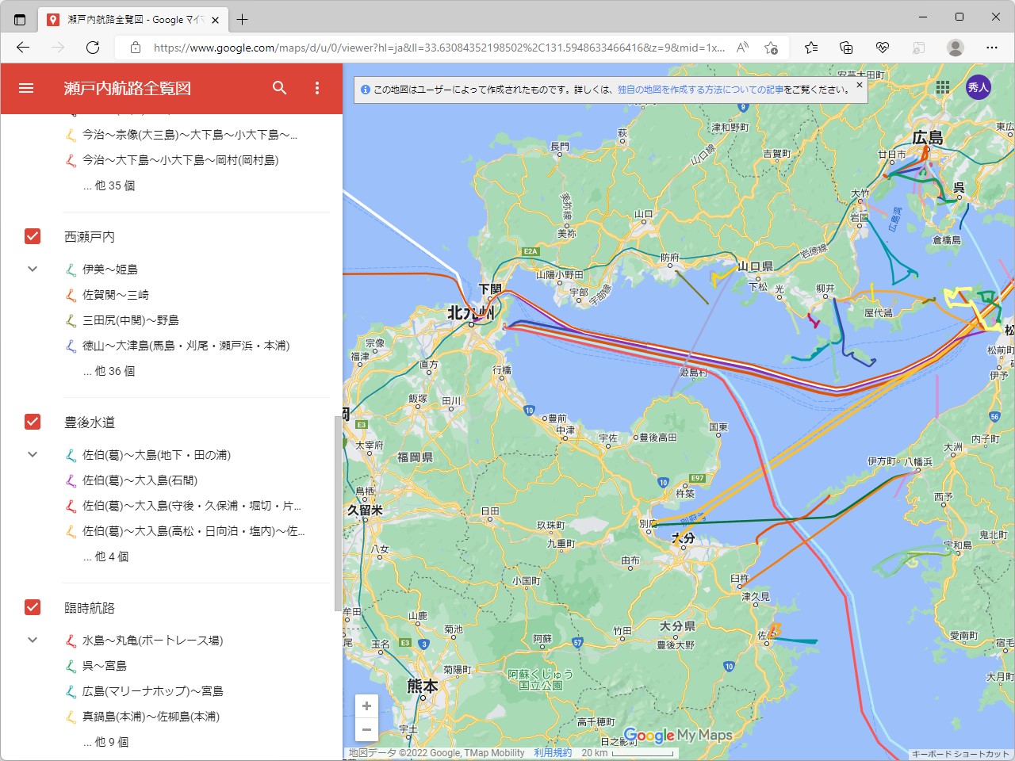Image resolution: width=1015 pixels, height=761 pixels.
Task: Select the search icon next to 瀬戸内航路全覧図
Action: [x=280, y=88]
